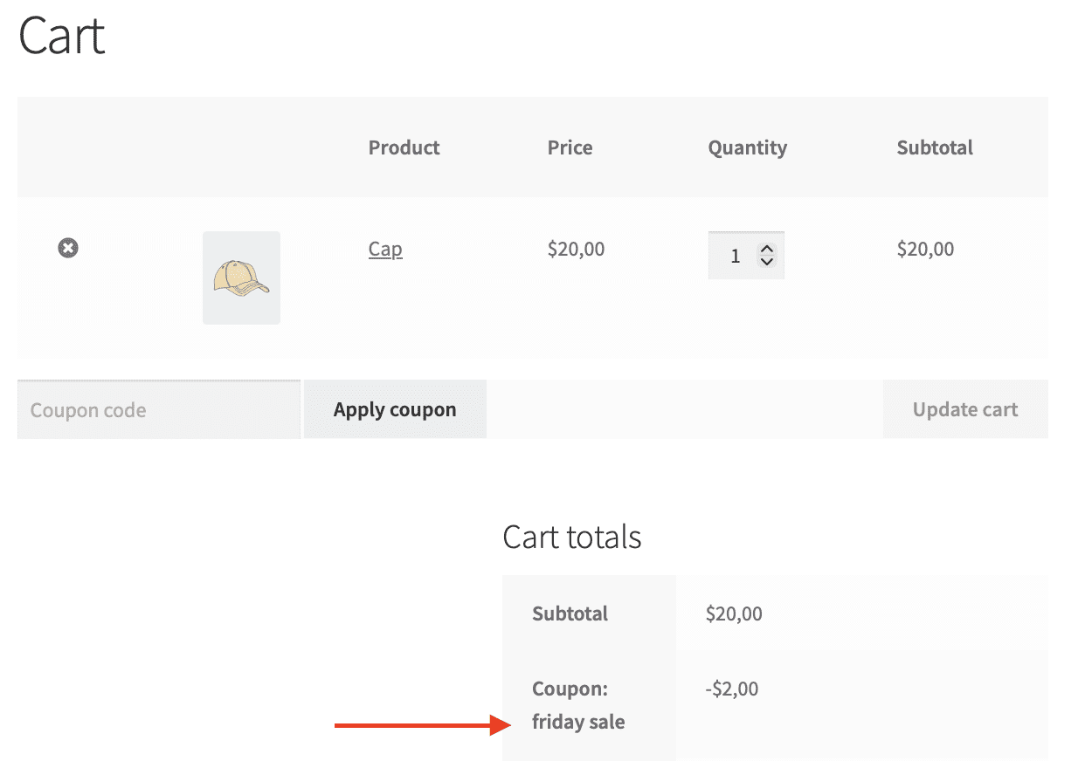Focus the Coupon code input field
The width and height of the screenshot is (1085, 761).
[159, 410]
